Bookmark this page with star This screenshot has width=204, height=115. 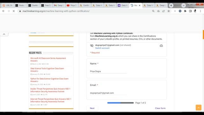click(x=169, y=11)
